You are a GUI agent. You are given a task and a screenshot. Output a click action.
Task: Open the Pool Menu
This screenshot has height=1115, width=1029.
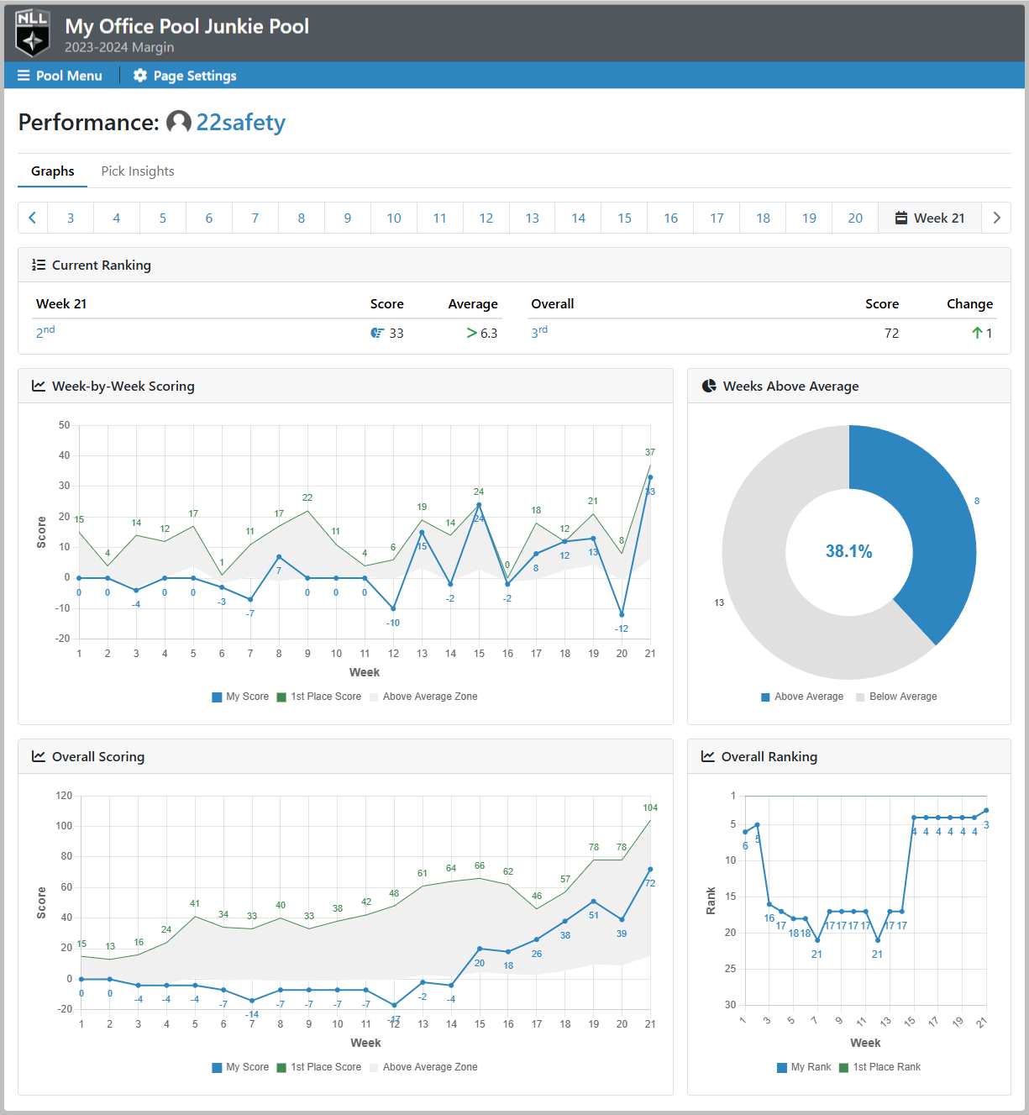tap(60, 76)
